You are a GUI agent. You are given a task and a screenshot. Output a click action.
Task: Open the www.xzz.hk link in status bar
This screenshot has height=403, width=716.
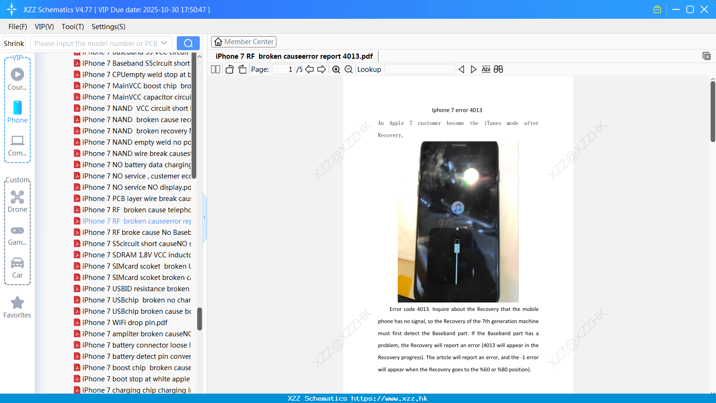[389, 398]
